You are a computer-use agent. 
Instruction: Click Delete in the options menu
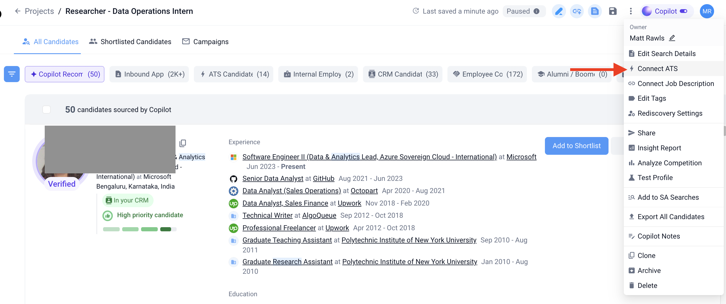click(674, 285)
